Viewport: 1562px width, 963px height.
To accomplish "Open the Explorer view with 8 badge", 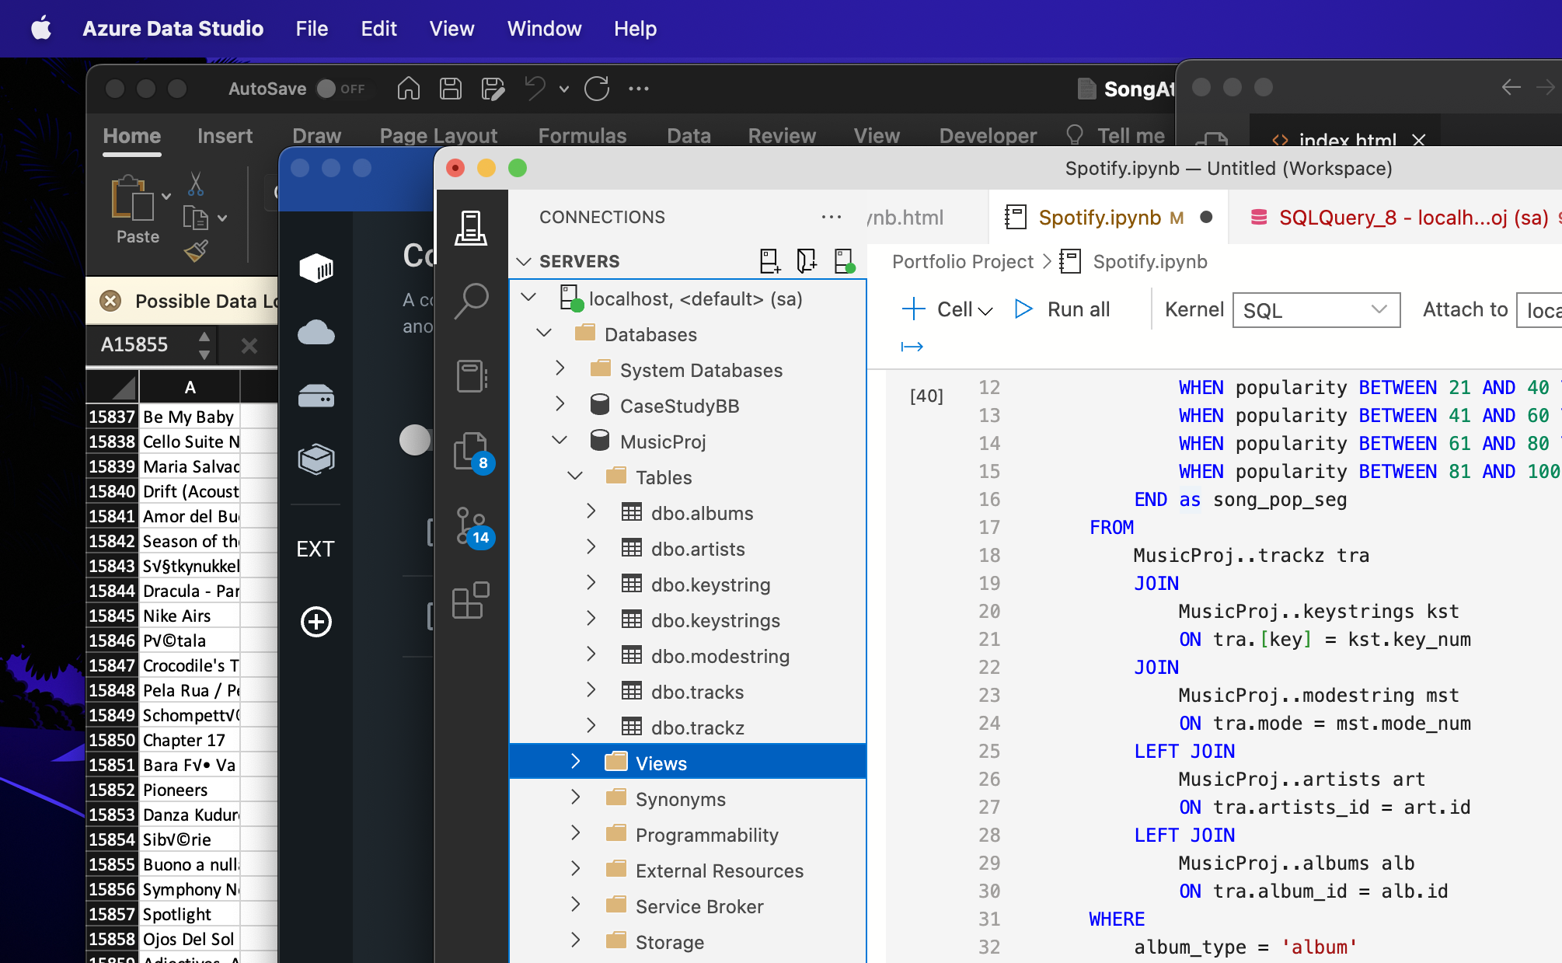I will click(x=471, y=452).
